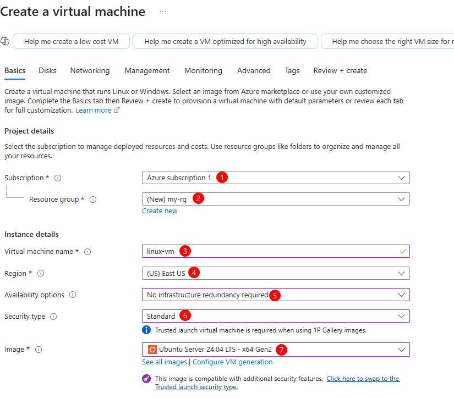Open the Review + create tab
This screenshot has height=399, width=454.
click(340, 71)
